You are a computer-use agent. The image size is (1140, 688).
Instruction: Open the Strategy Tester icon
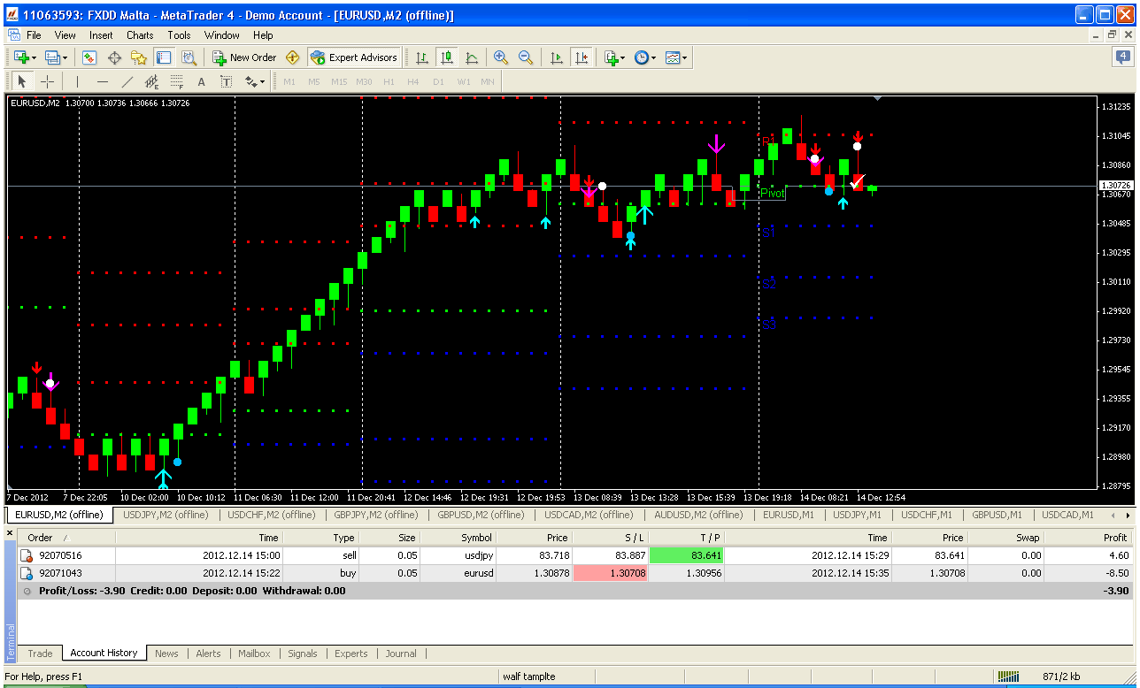[x=189, y=57]
